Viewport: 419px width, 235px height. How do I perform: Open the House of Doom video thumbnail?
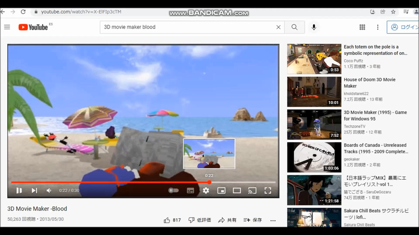pyautogui.click(x=314, y=92)
